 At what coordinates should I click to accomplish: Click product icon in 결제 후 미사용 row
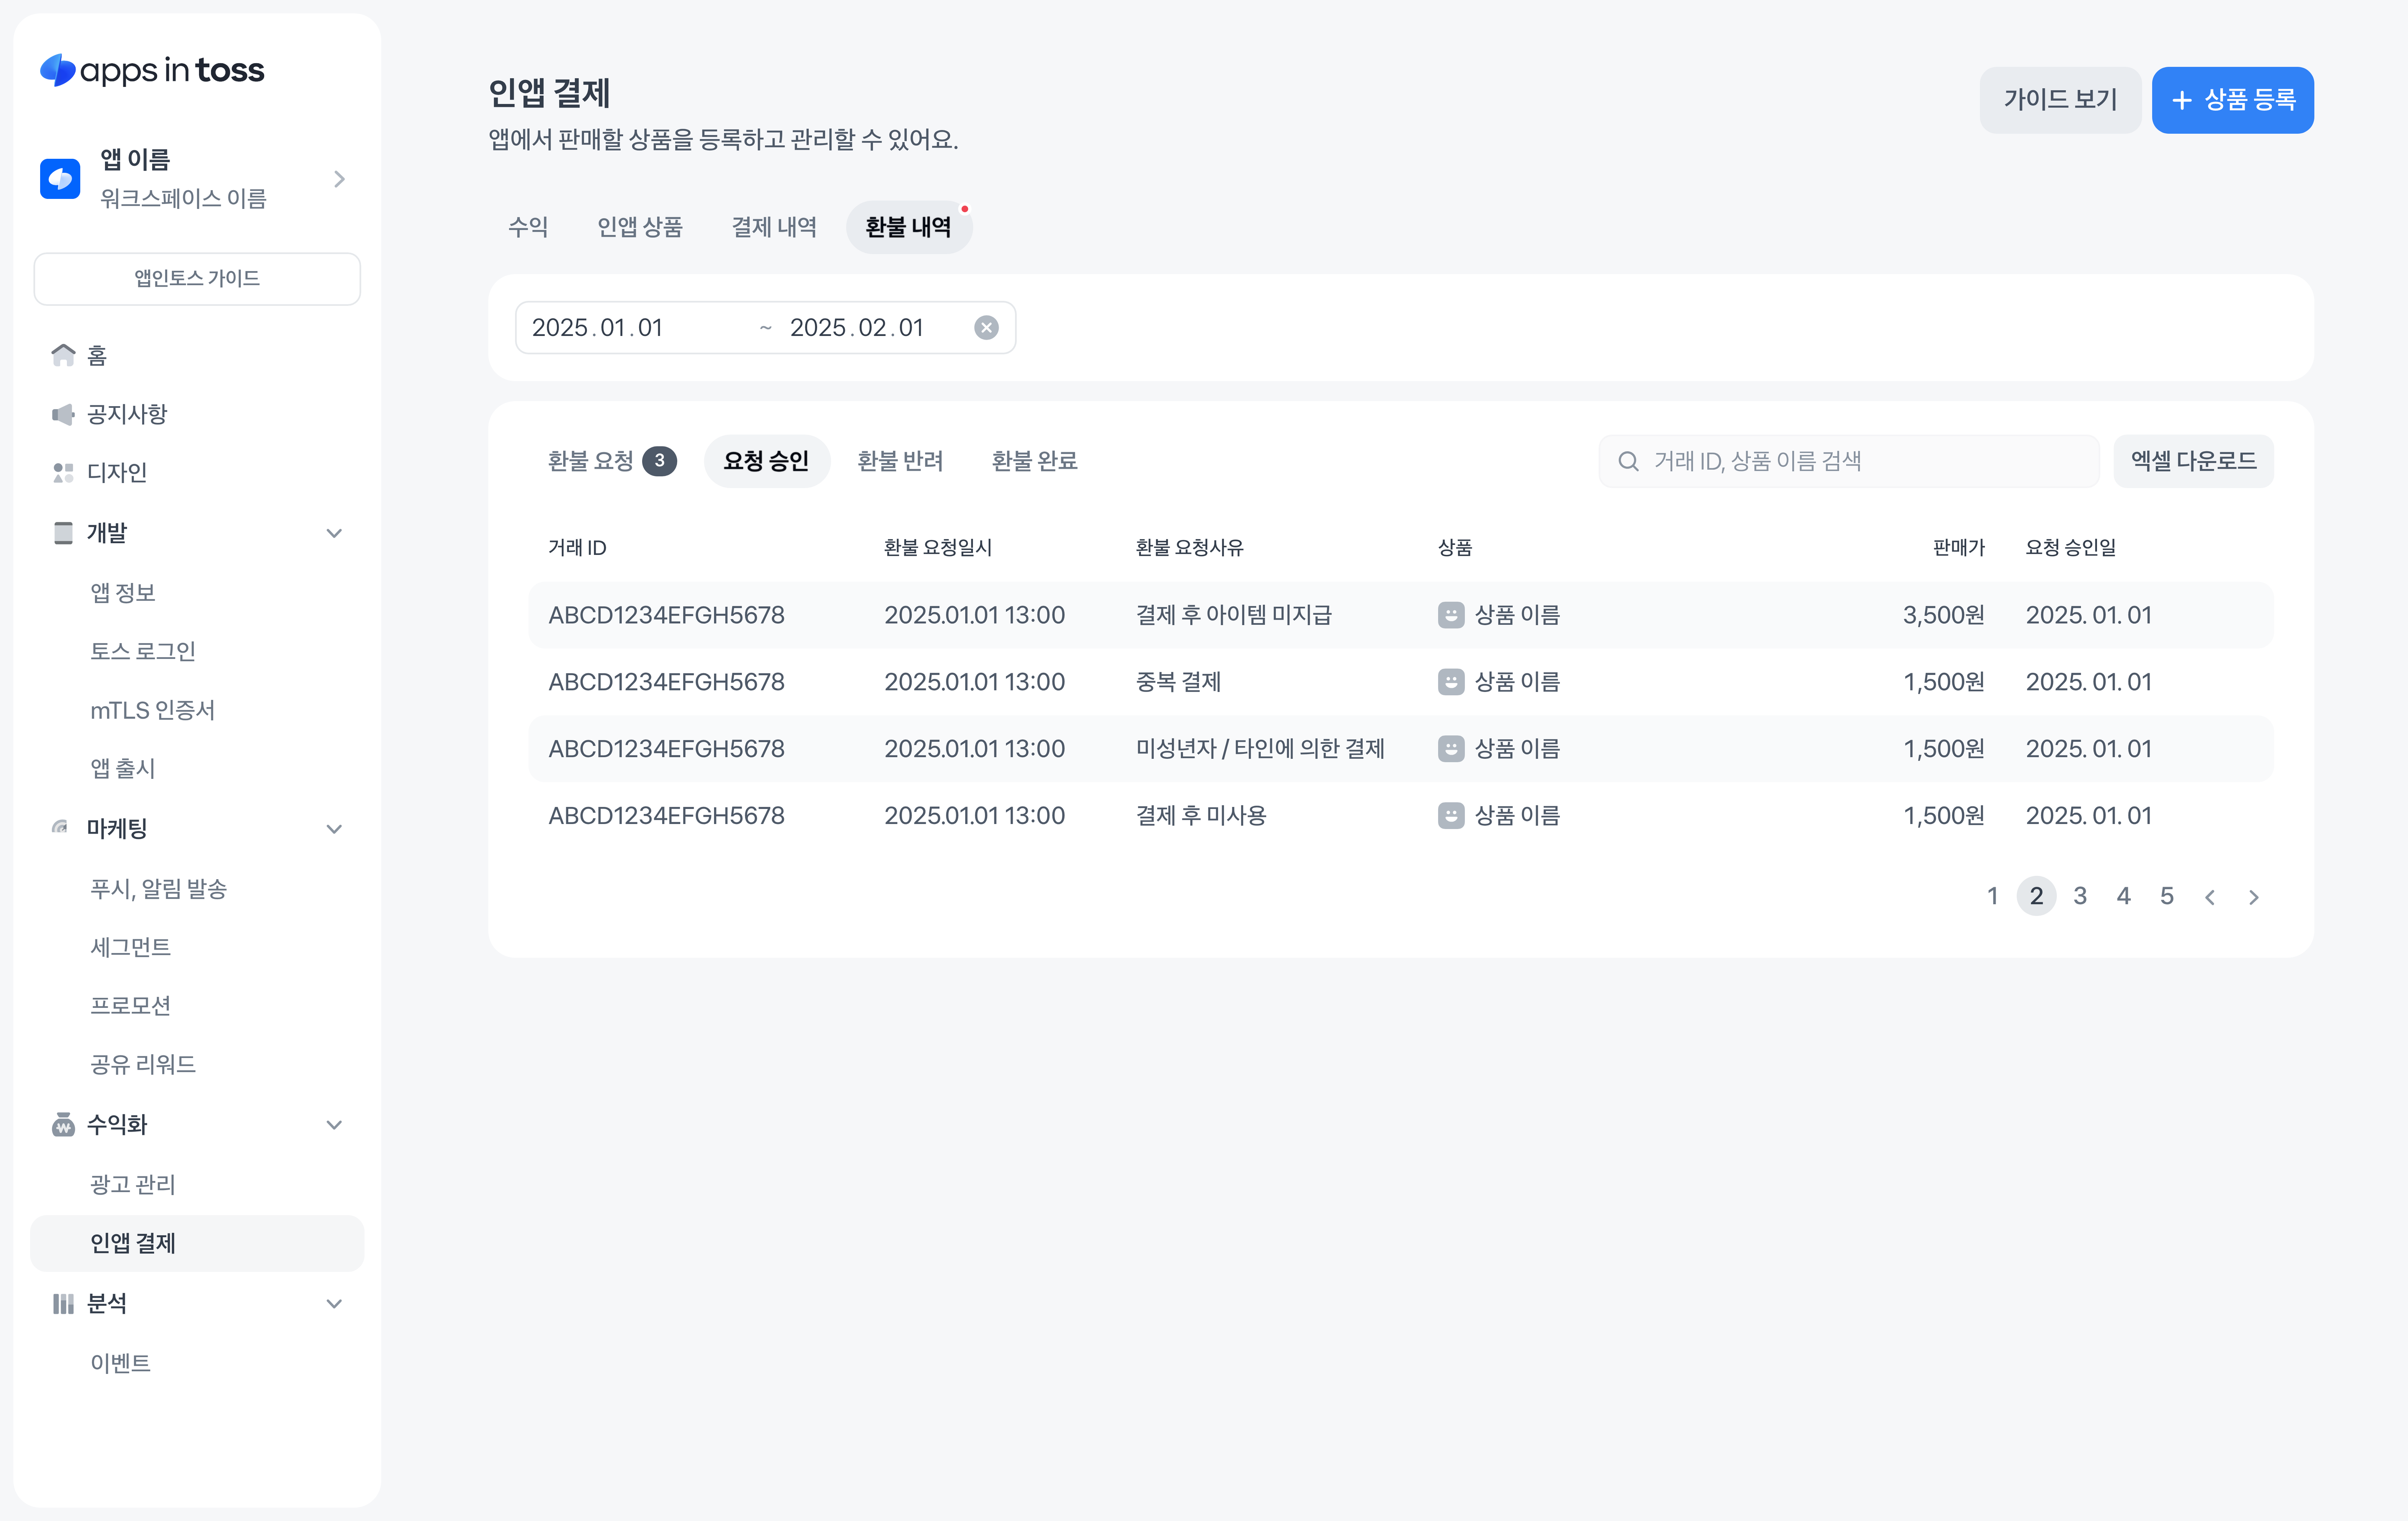click(1451, 816)
